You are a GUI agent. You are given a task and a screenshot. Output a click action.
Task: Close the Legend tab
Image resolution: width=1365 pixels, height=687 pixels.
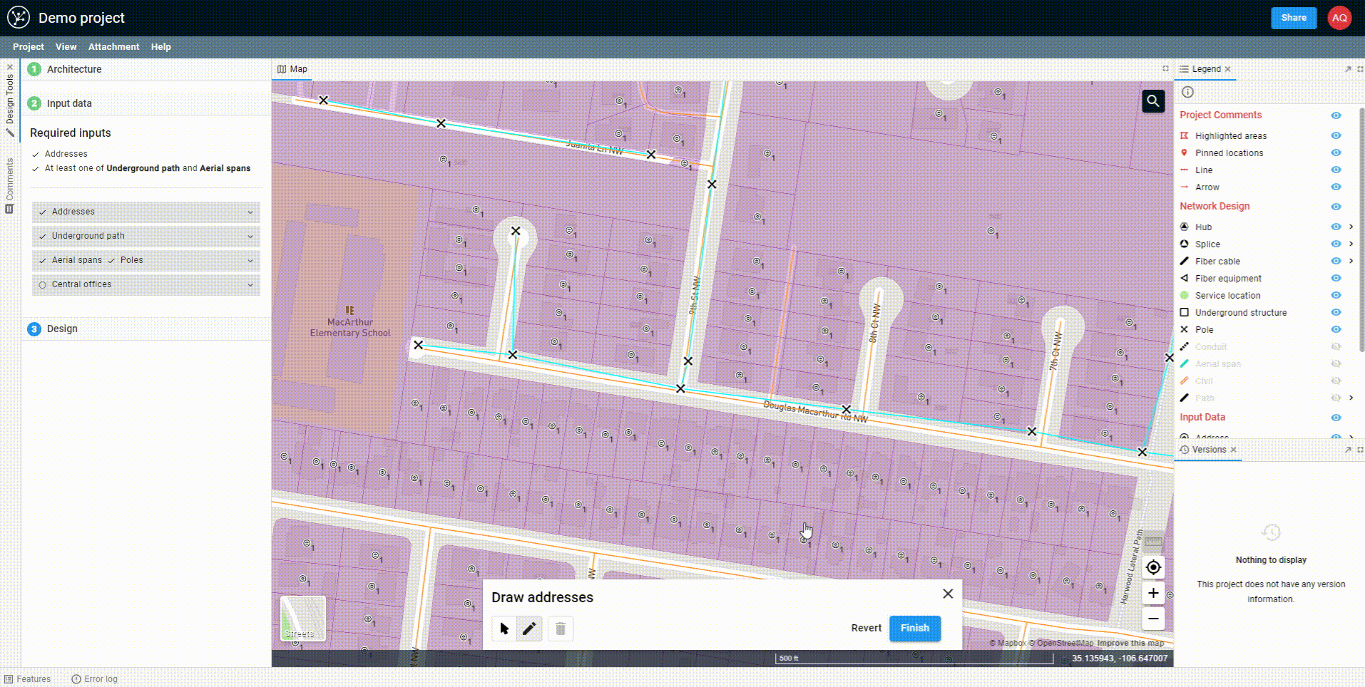[1227, 69]
